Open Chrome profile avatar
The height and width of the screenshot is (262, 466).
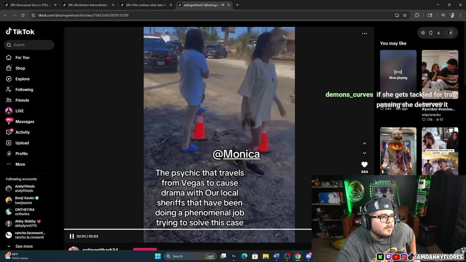(452, 15)
